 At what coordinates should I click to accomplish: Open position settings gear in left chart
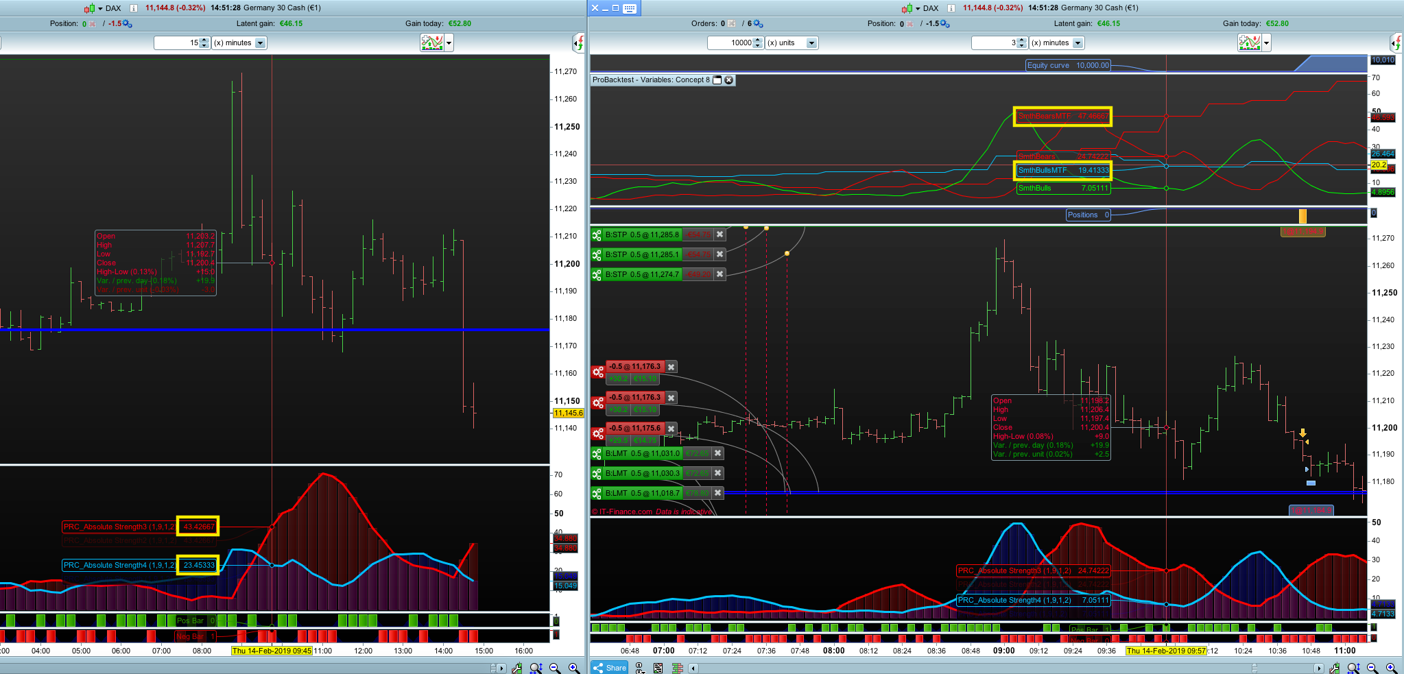(x=127, y=24)
